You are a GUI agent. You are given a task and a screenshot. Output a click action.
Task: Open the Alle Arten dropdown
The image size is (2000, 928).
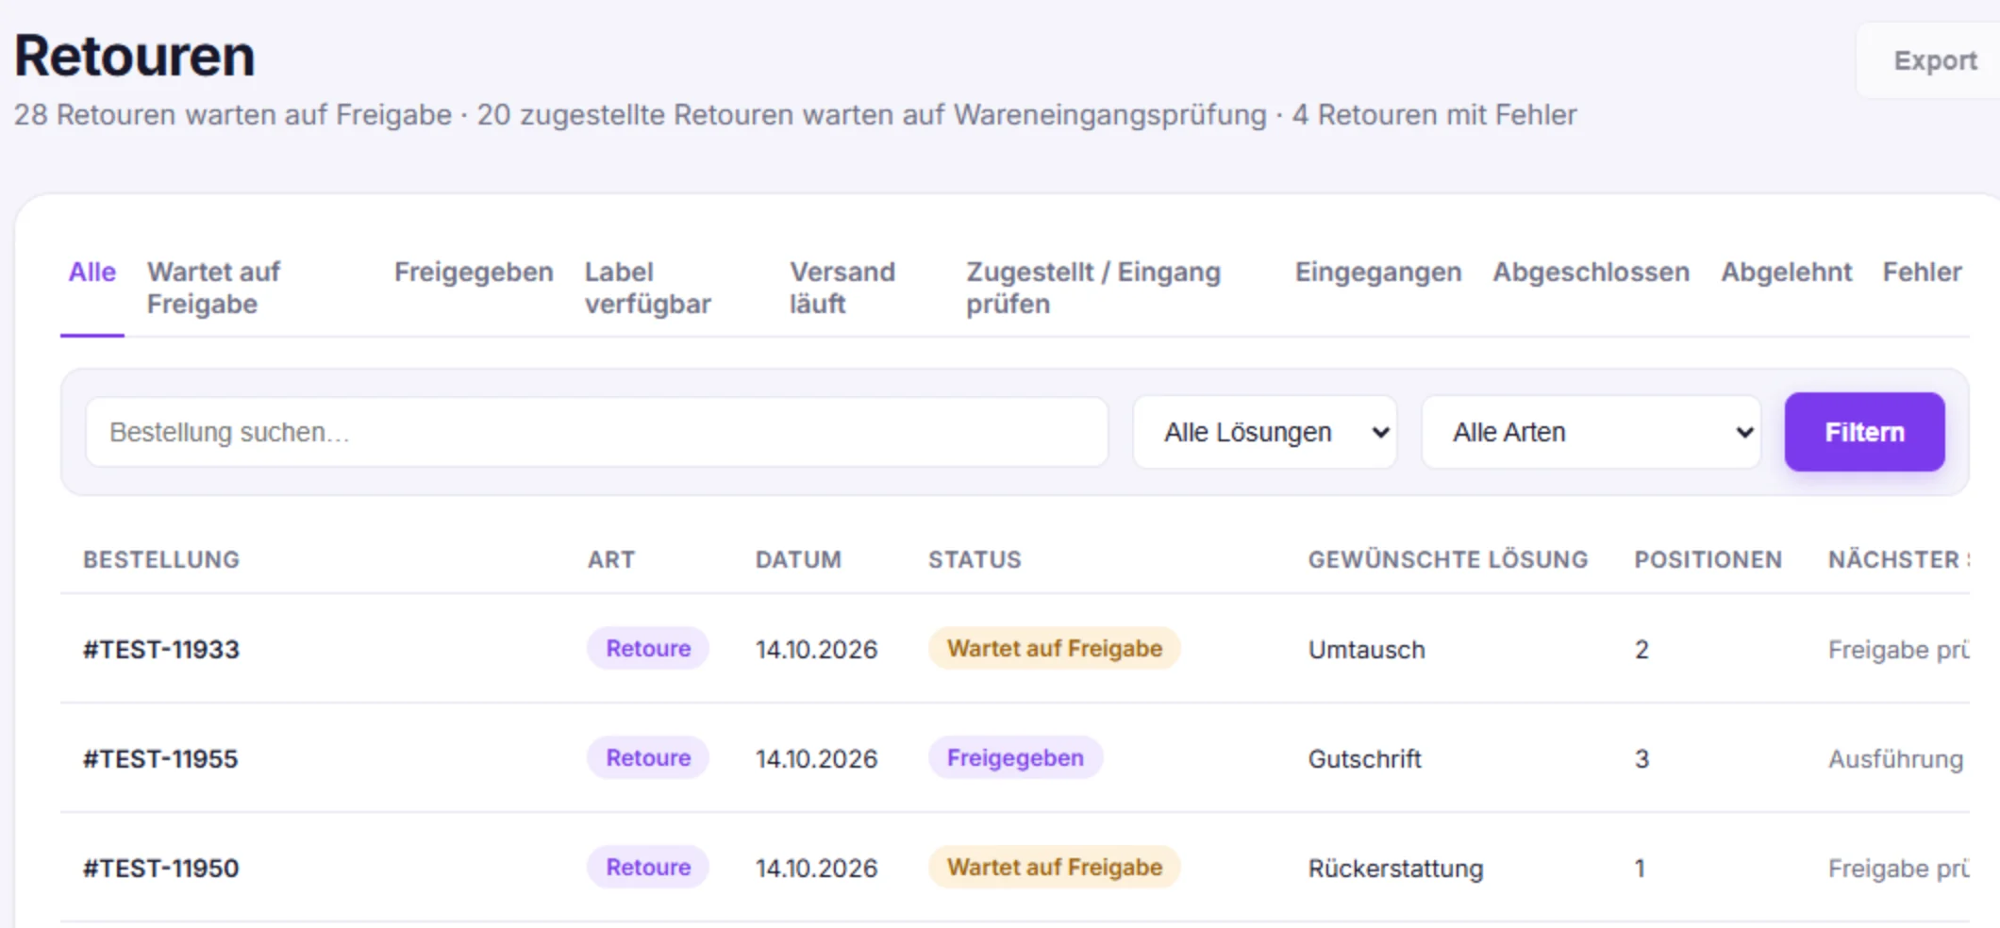point(1592,432)
